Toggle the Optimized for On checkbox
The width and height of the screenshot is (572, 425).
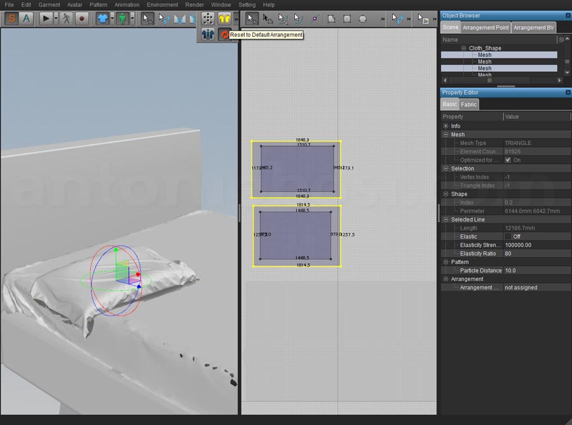pyautogui.click(x=508, y=160)
